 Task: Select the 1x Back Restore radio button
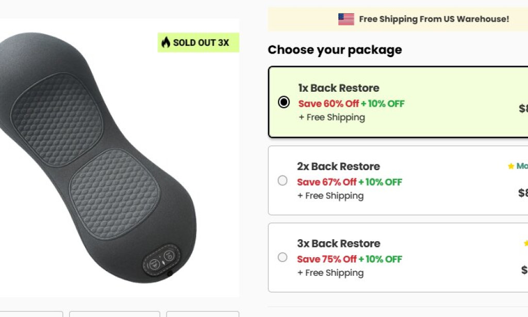pos(284,102)
